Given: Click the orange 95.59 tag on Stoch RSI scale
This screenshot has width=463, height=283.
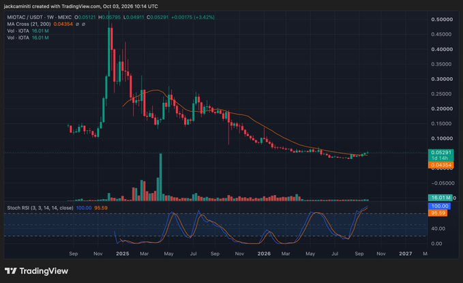Looking at the screenshot, I should 438,213.
